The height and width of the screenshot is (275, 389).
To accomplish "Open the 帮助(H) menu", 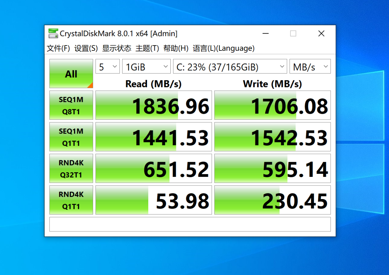I will 176,48.
